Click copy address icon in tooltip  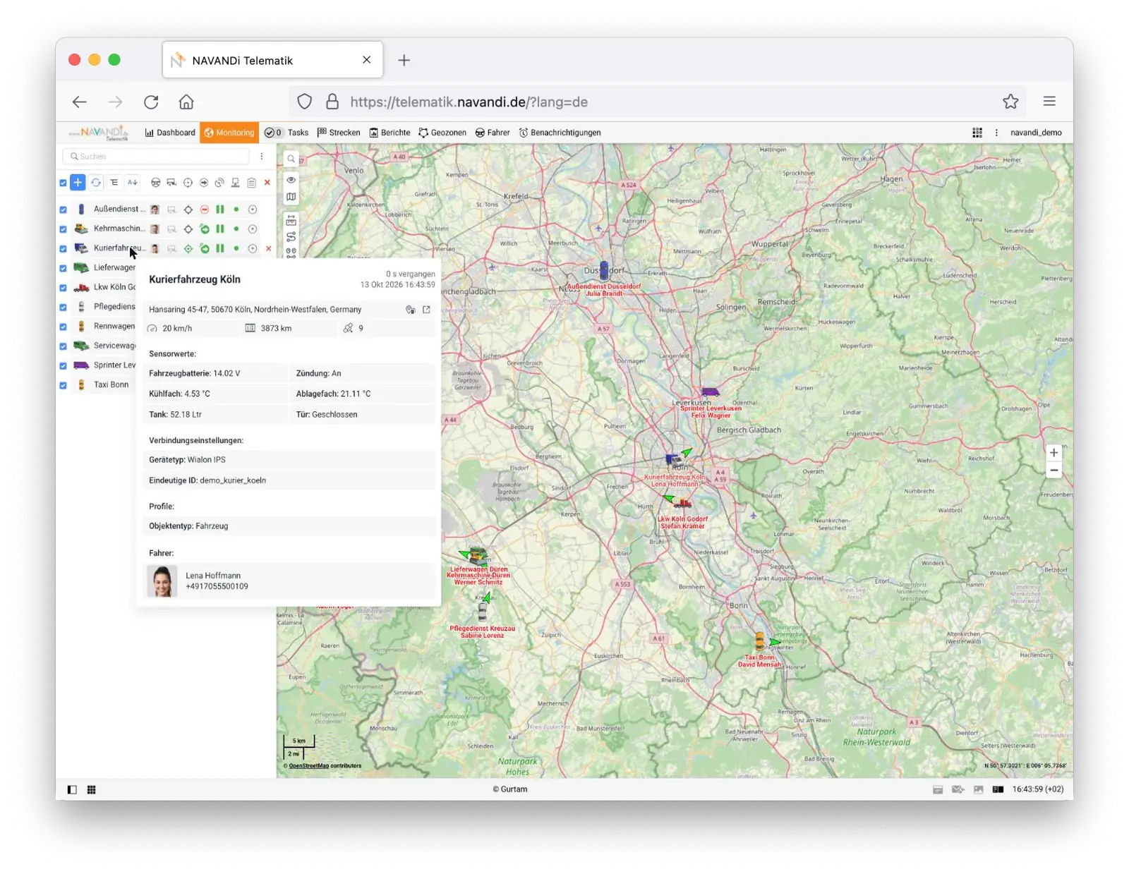pyautogui.click(x=410, y=310)
